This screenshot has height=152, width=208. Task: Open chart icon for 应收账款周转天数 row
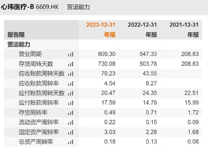70,74
